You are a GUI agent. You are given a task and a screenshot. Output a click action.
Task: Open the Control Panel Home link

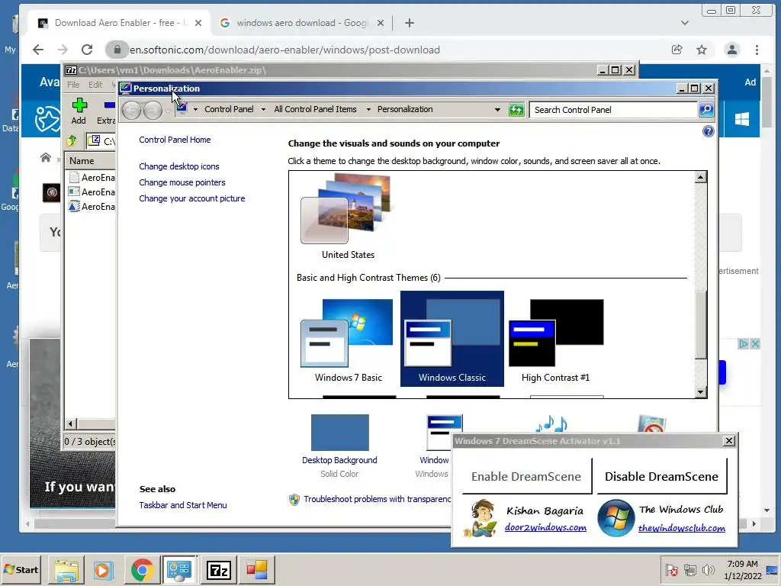[x=175, y=140]
